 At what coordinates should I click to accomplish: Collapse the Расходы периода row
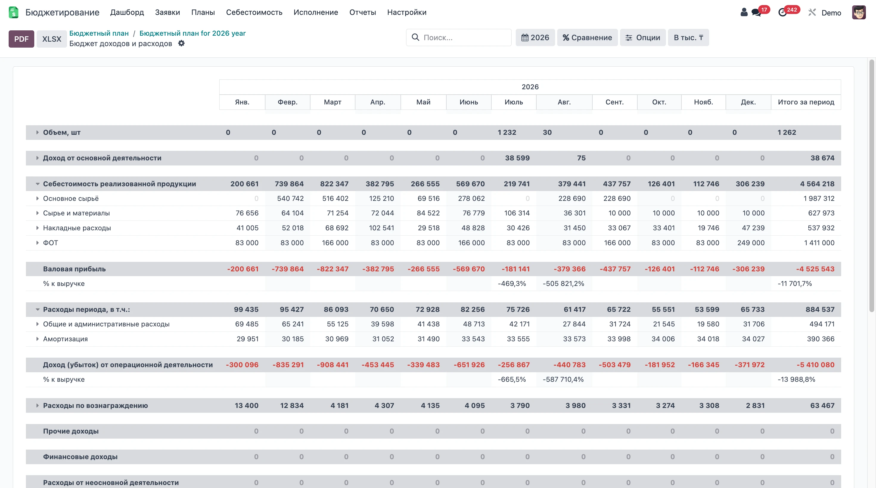pos(38,309)
